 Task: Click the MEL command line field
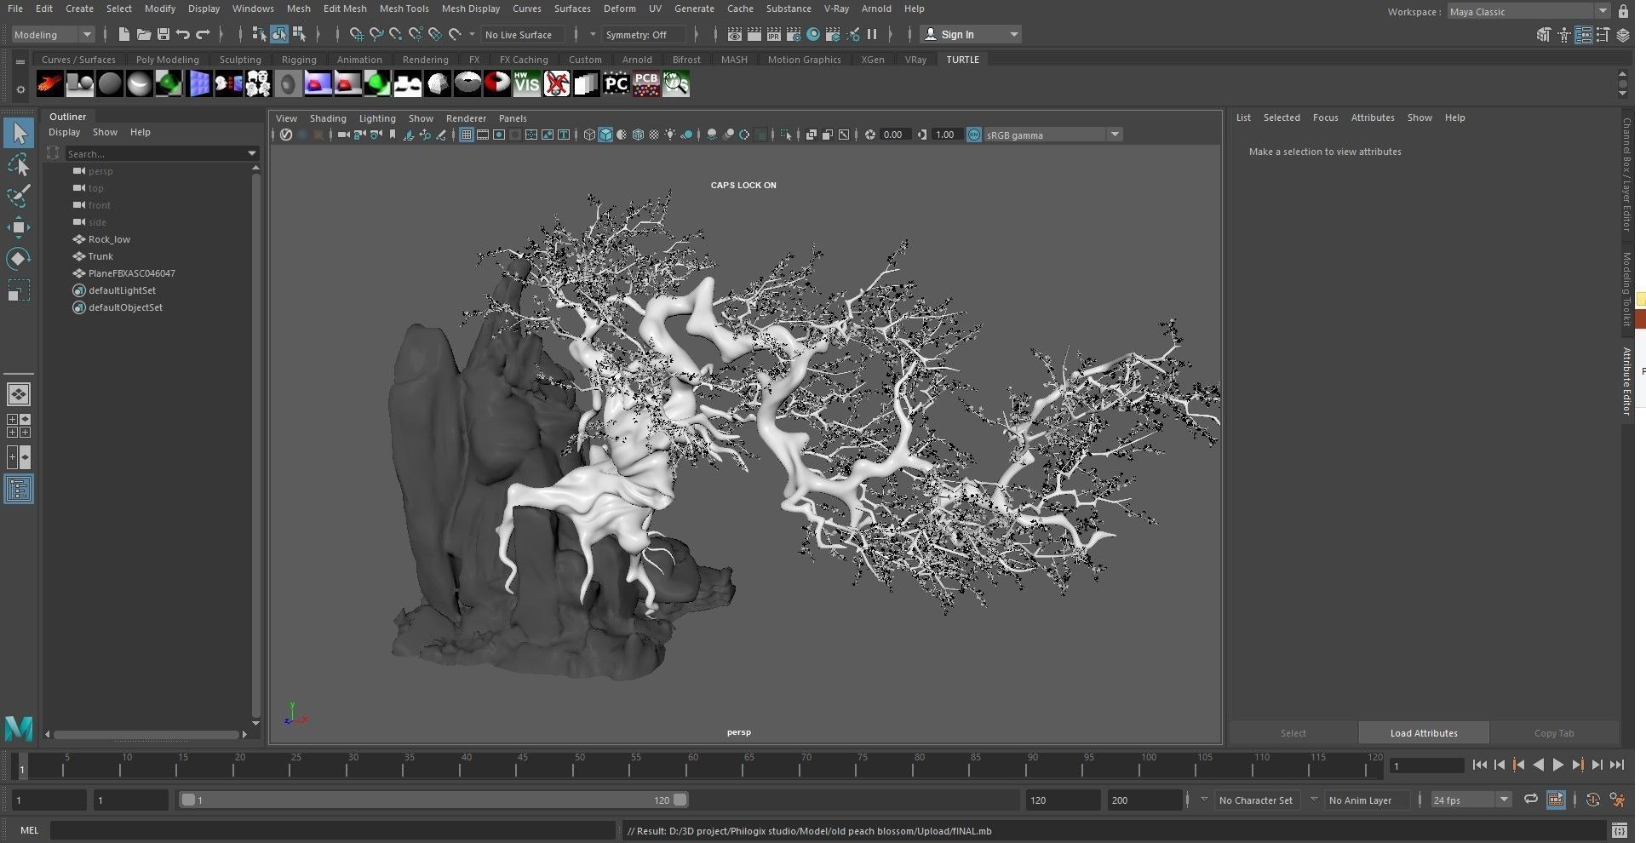pos(332,830)
